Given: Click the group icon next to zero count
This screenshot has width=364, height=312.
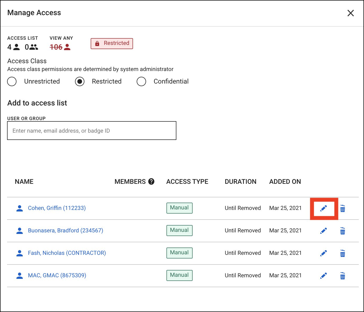Looking at the screenshot, I should click(x=33, y=47).
